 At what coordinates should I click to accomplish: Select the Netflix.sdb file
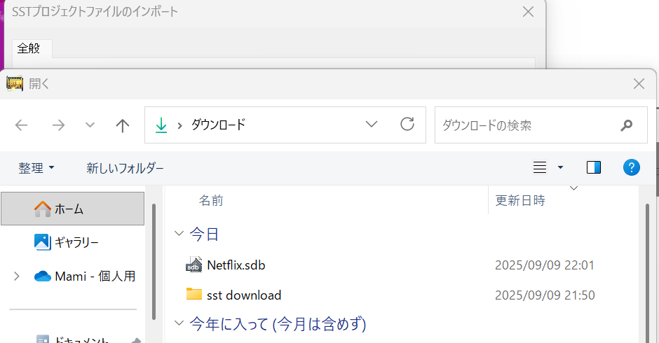point(236,265)
